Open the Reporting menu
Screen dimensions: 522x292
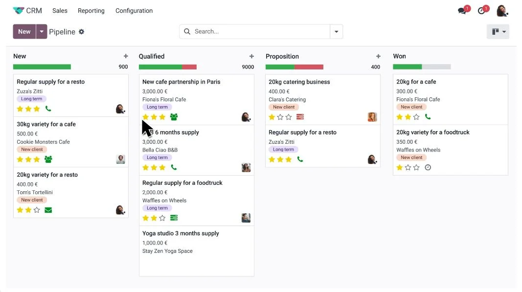[91, 10]
